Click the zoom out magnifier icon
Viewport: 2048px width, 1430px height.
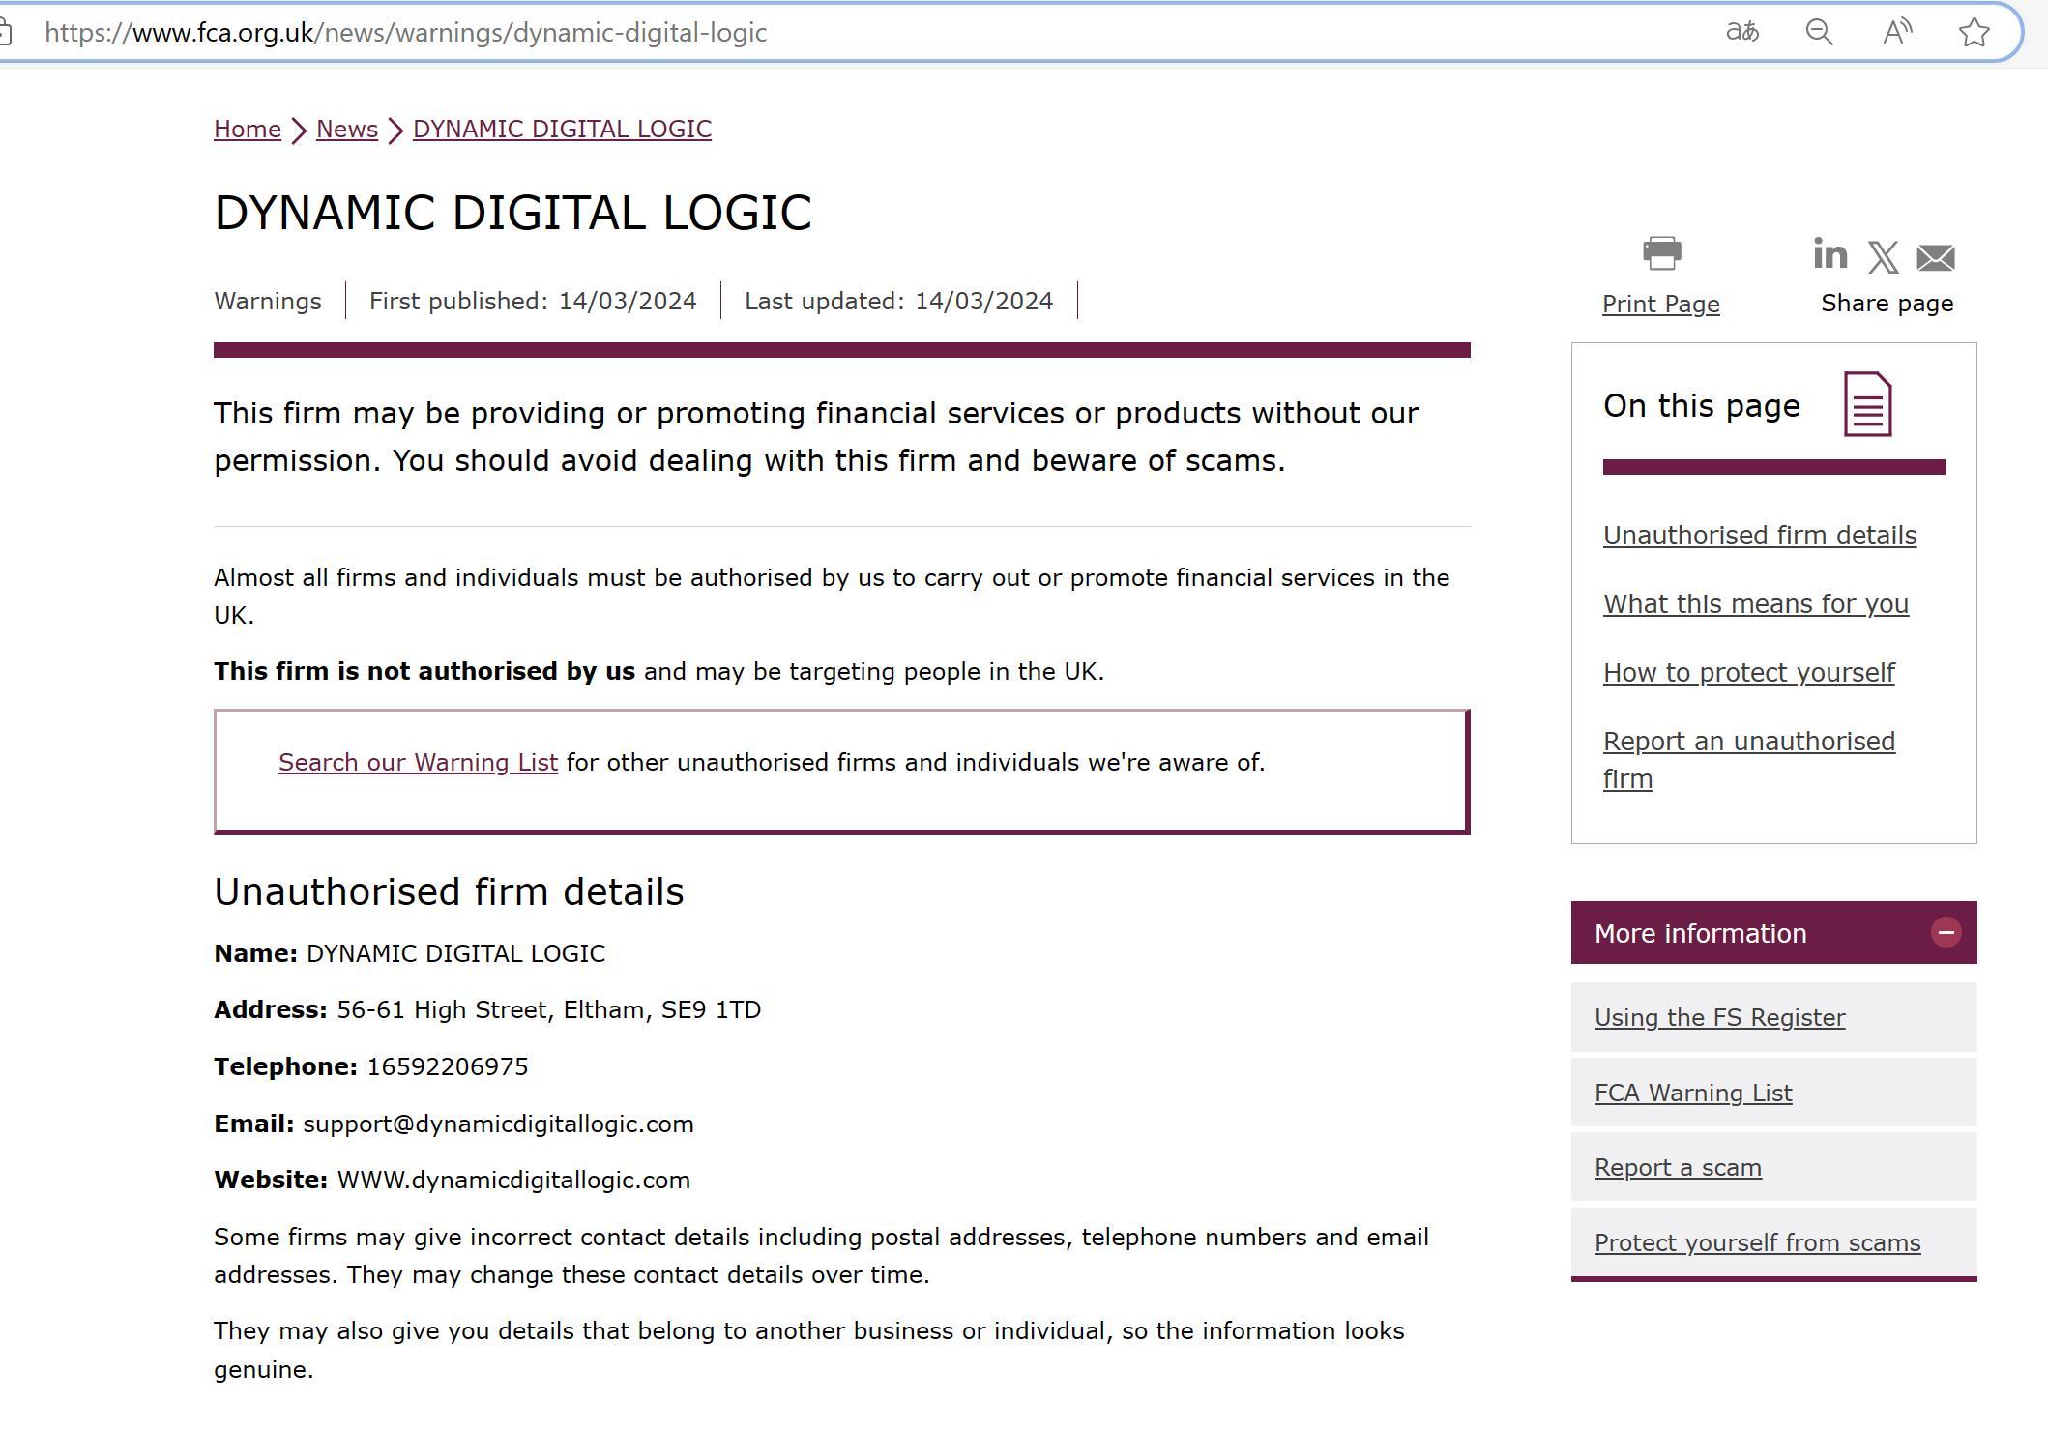point(1819,32)
